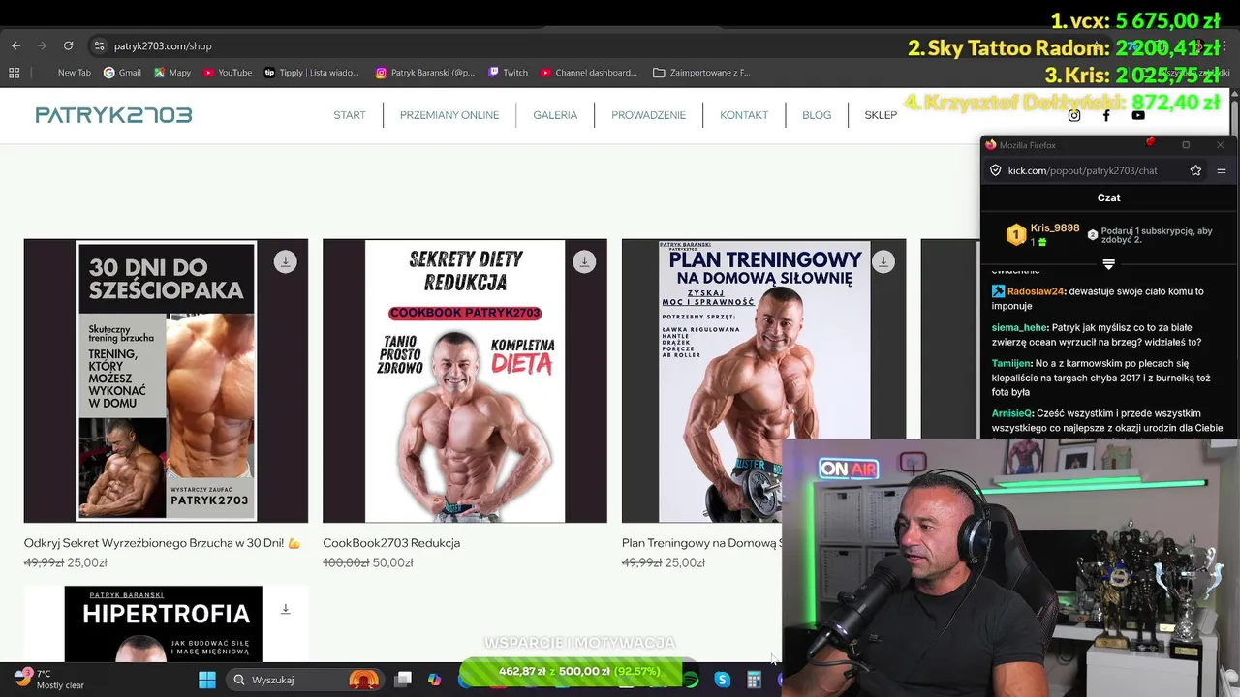This screenshot has height=697, width=1240.
Task: Click the 50,00zł CookBook price
Action: coord(392,562)
